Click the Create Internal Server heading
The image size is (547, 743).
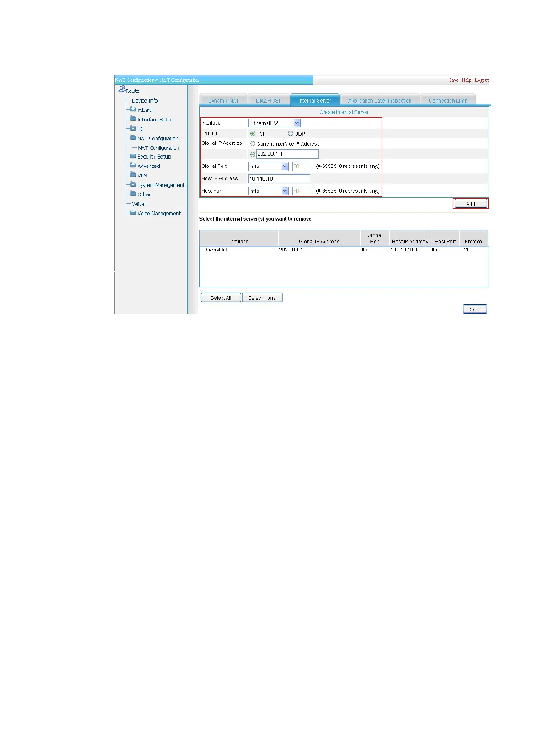[344, 112]
